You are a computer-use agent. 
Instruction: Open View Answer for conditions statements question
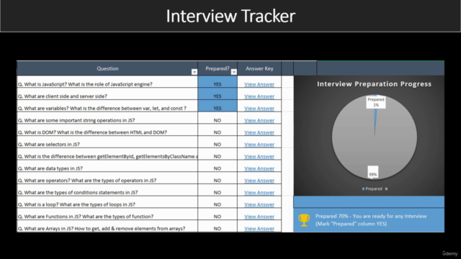click(x=259, y=193)
